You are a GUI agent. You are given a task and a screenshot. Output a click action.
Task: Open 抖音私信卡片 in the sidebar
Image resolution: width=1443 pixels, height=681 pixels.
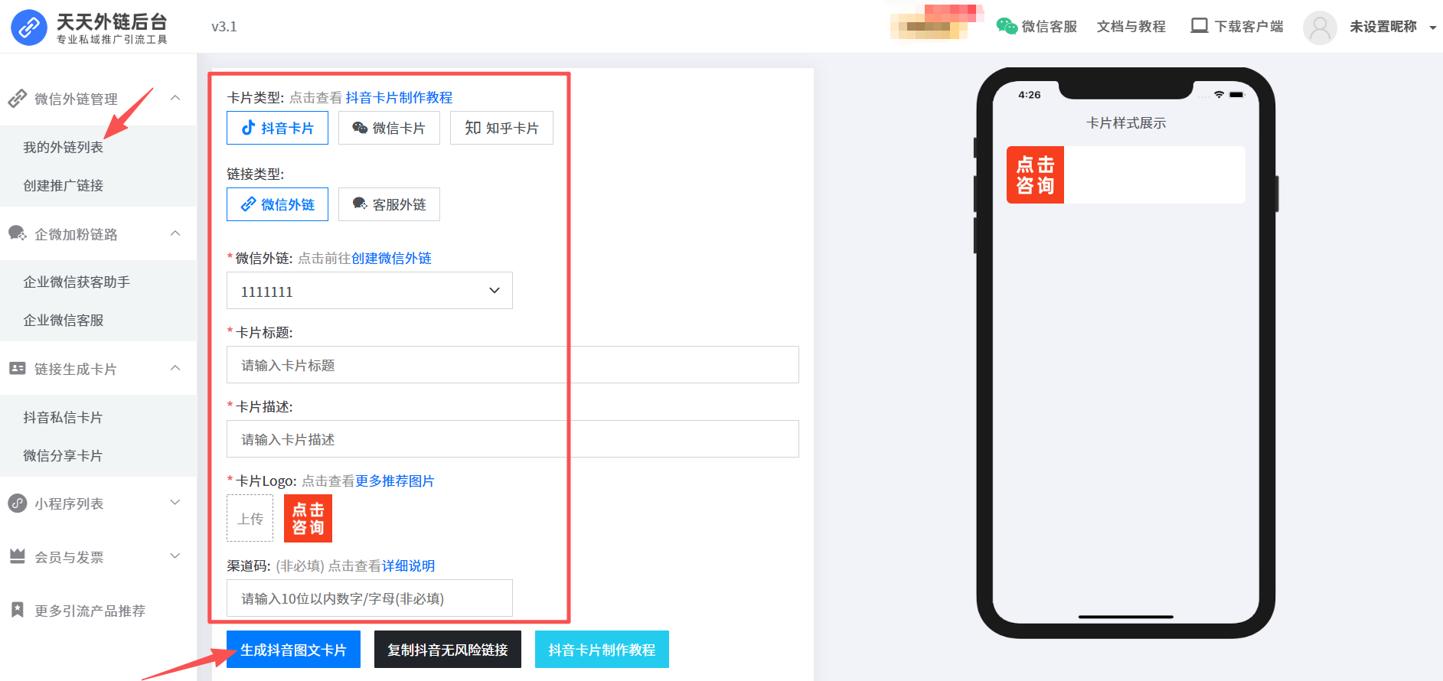click(x=63, y=417)
